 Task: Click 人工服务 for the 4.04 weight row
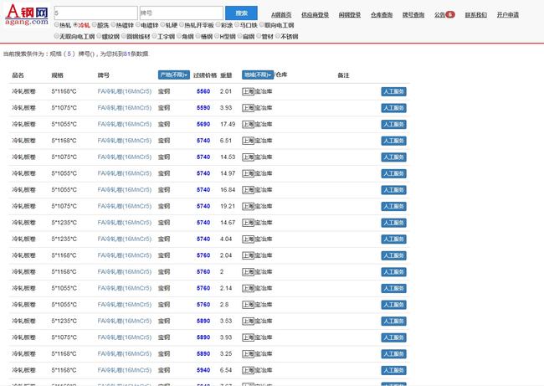(x=394, y=239)
